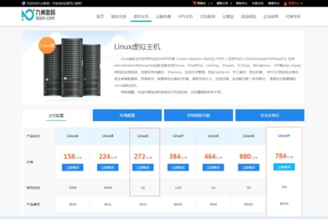The height and width of the screenshot is (219, 328).
Task: Open 云服务器 navigation menu
Action: click(163, 16)
